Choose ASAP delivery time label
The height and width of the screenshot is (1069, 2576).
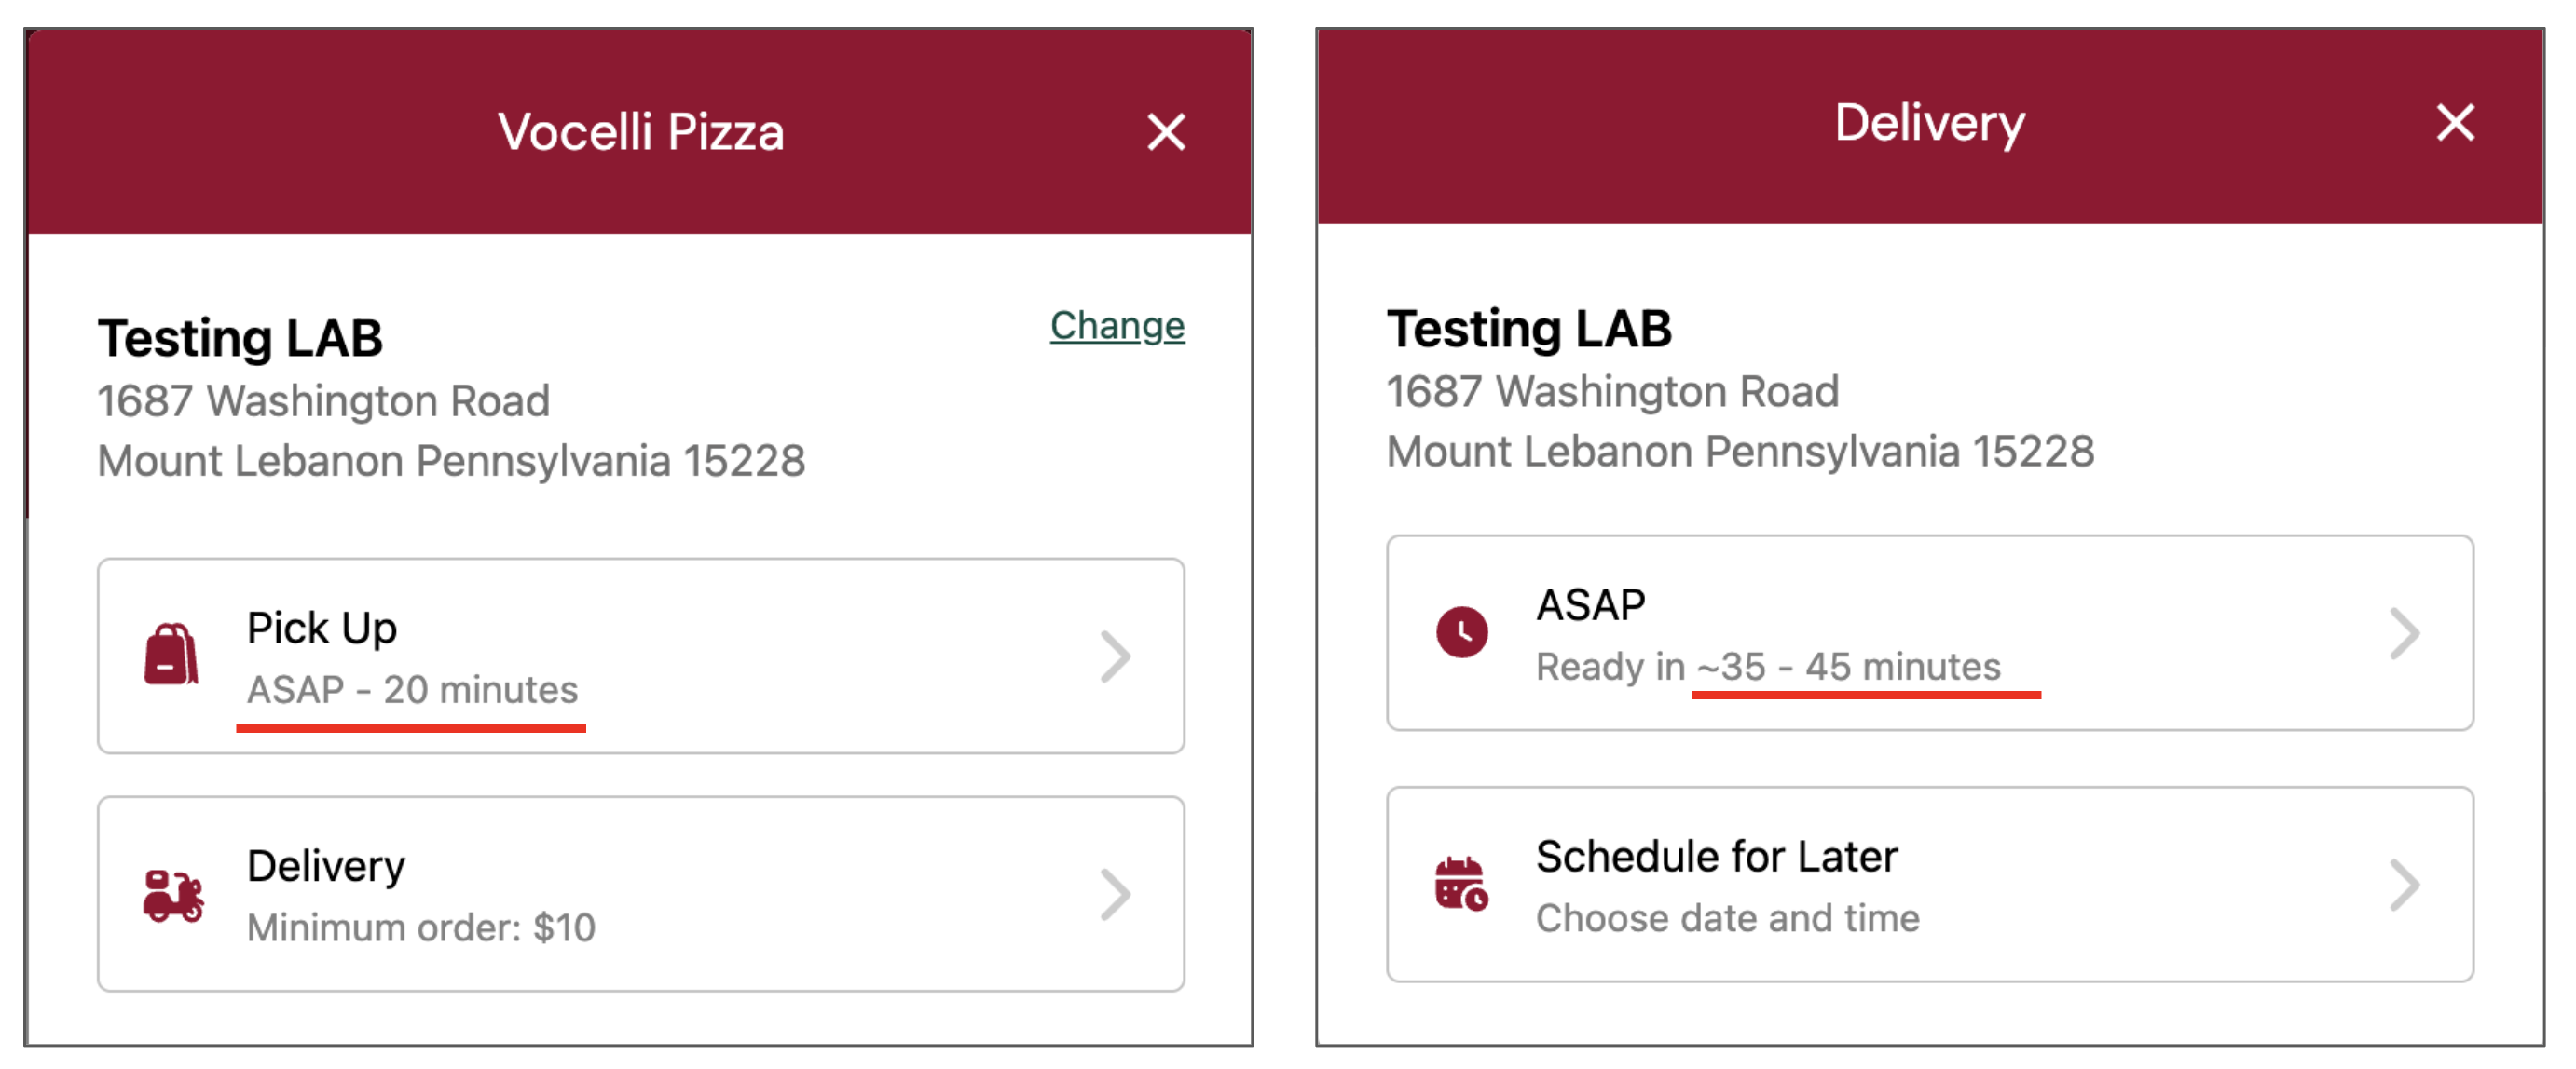(1590, 605)
